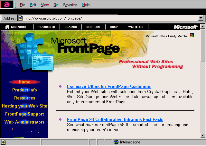Click Write Us in nav bar

pyautogui.click(x=136, y=27)
